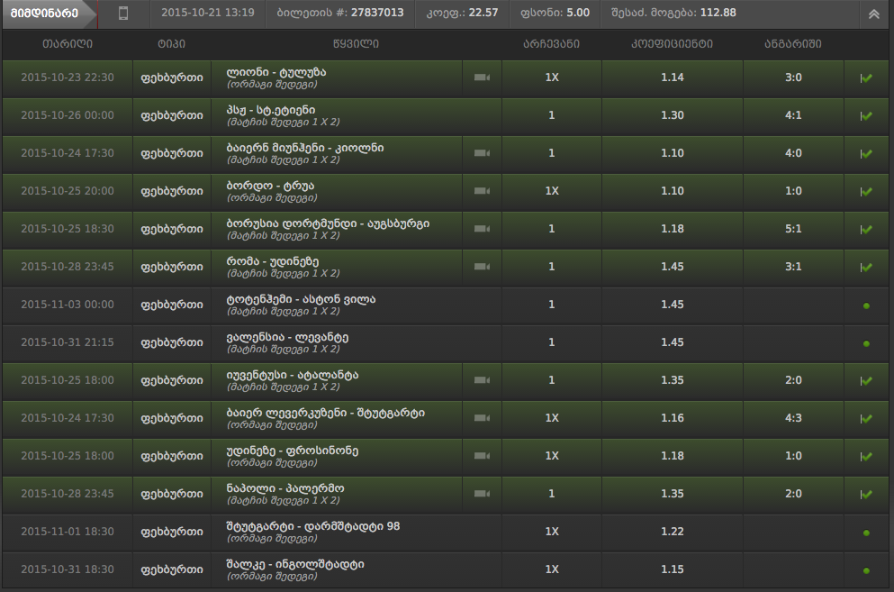The image size is (894, 592).
Task: Click won checkmark for უდინეზე - ფროსინონე
Action: click(866, 456)
